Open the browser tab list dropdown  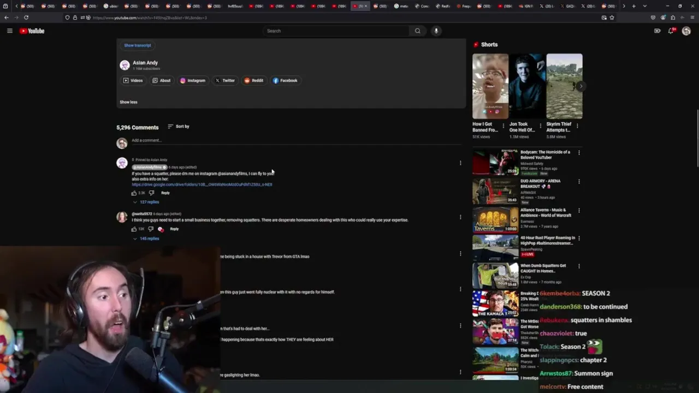click(x=645, y=6)
